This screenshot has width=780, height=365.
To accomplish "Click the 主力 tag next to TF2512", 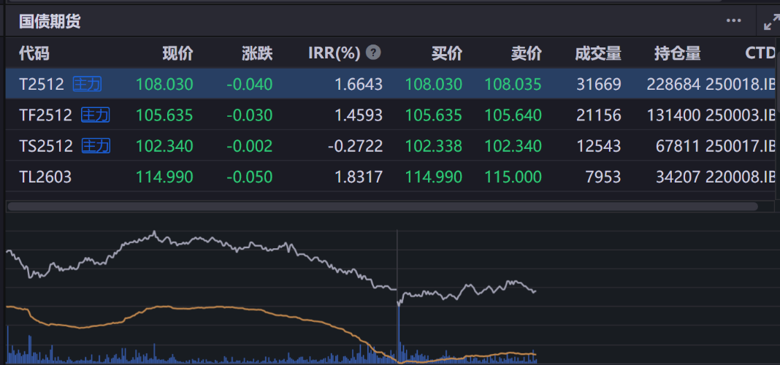I will pyautogui.click(x=96, y=115).
